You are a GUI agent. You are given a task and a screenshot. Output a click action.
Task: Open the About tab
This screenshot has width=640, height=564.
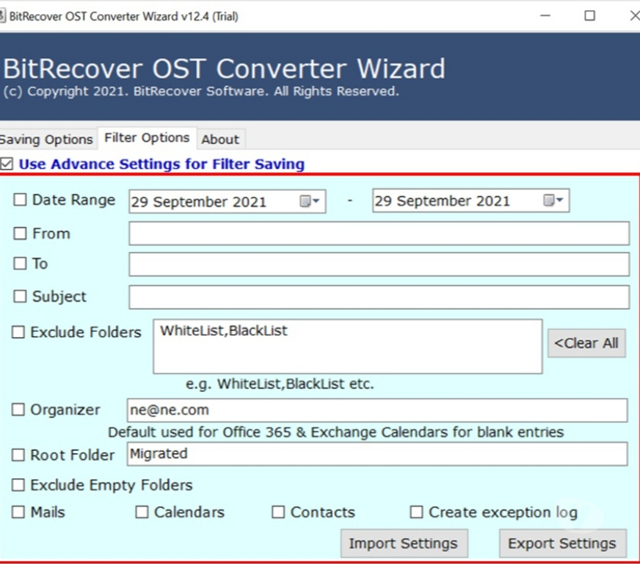pyautogui.click(x=220, y=139)
